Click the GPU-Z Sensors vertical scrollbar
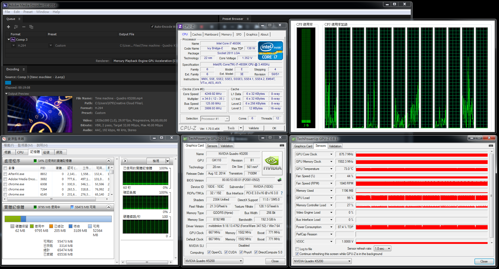Image resolution: width=499 pixels, height=269 pixels. click(491, 196)
